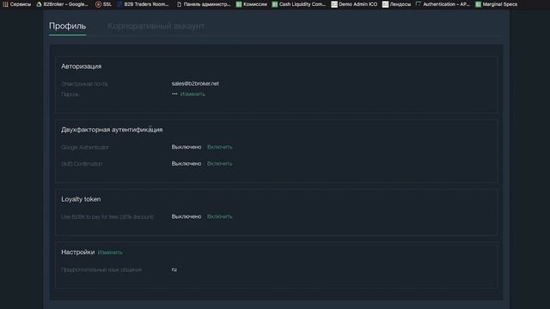The width and height of the screenshot is (550, 309).
Task: Click the ru language value
Action: point(174,270)
